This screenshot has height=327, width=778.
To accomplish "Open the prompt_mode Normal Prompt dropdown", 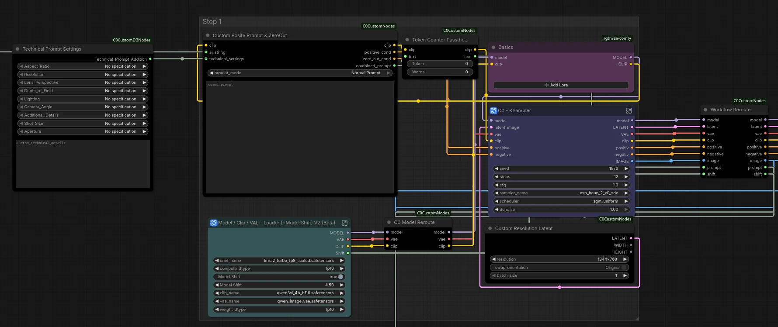I will pos(300,73).
